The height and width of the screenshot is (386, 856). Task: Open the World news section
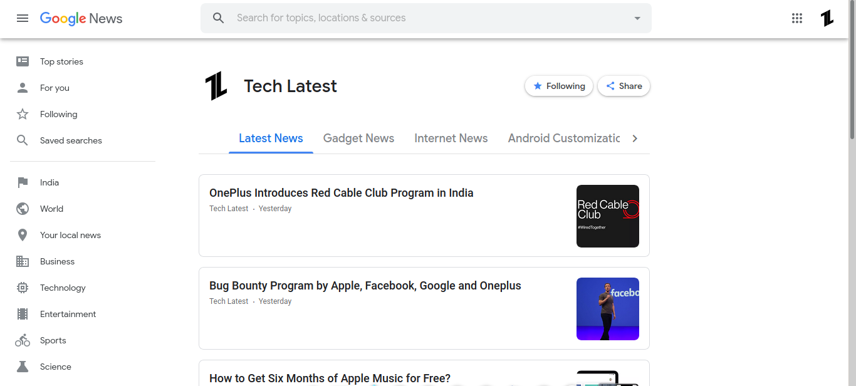click(x=51, y=209)
